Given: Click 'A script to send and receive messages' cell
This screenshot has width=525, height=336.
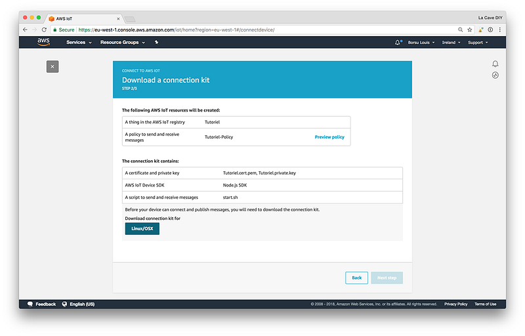Looking at the screenshot, I should pos(161,198).
